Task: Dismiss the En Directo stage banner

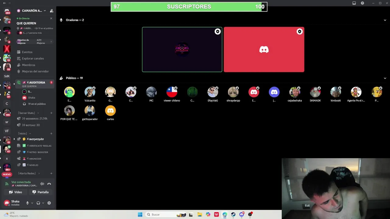Action: coord(51,19)
